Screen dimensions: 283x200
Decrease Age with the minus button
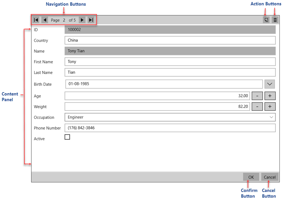(257, 96)
